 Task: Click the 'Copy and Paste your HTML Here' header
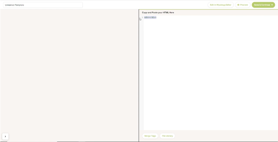tap(158, 12)
